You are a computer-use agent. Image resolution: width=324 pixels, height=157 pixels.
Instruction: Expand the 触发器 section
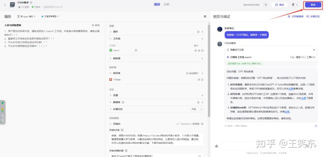110,59
